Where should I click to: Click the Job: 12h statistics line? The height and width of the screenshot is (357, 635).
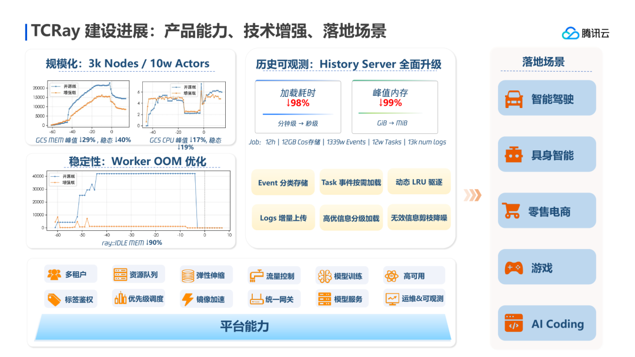[x=347, y=142]
